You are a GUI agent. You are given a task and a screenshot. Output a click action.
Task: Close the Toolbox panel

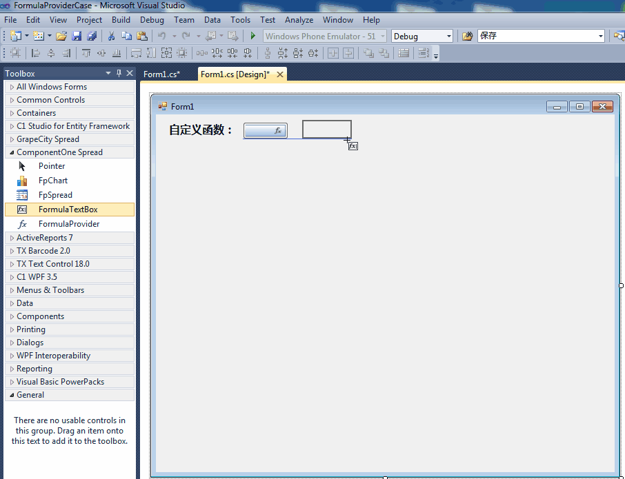pos(130,73)
